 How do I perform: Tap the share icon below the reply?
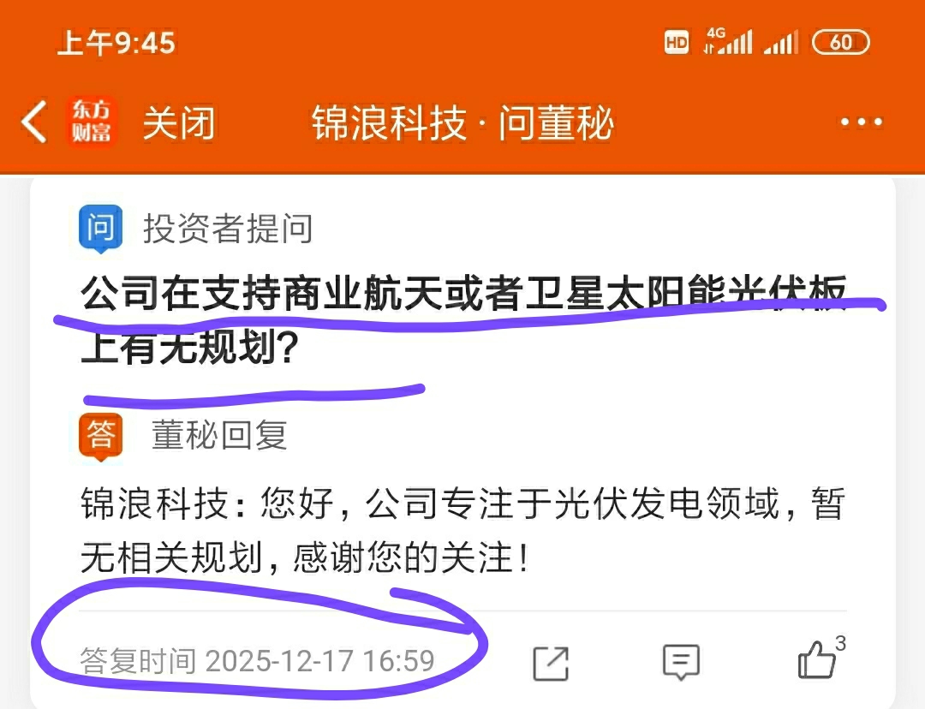pyautogui.click(x=551, y=664)
